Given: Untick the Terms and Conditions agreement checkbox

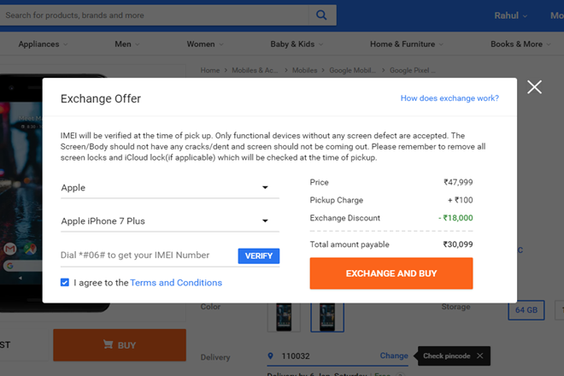Looking at the screenshot, I should 66,282.
